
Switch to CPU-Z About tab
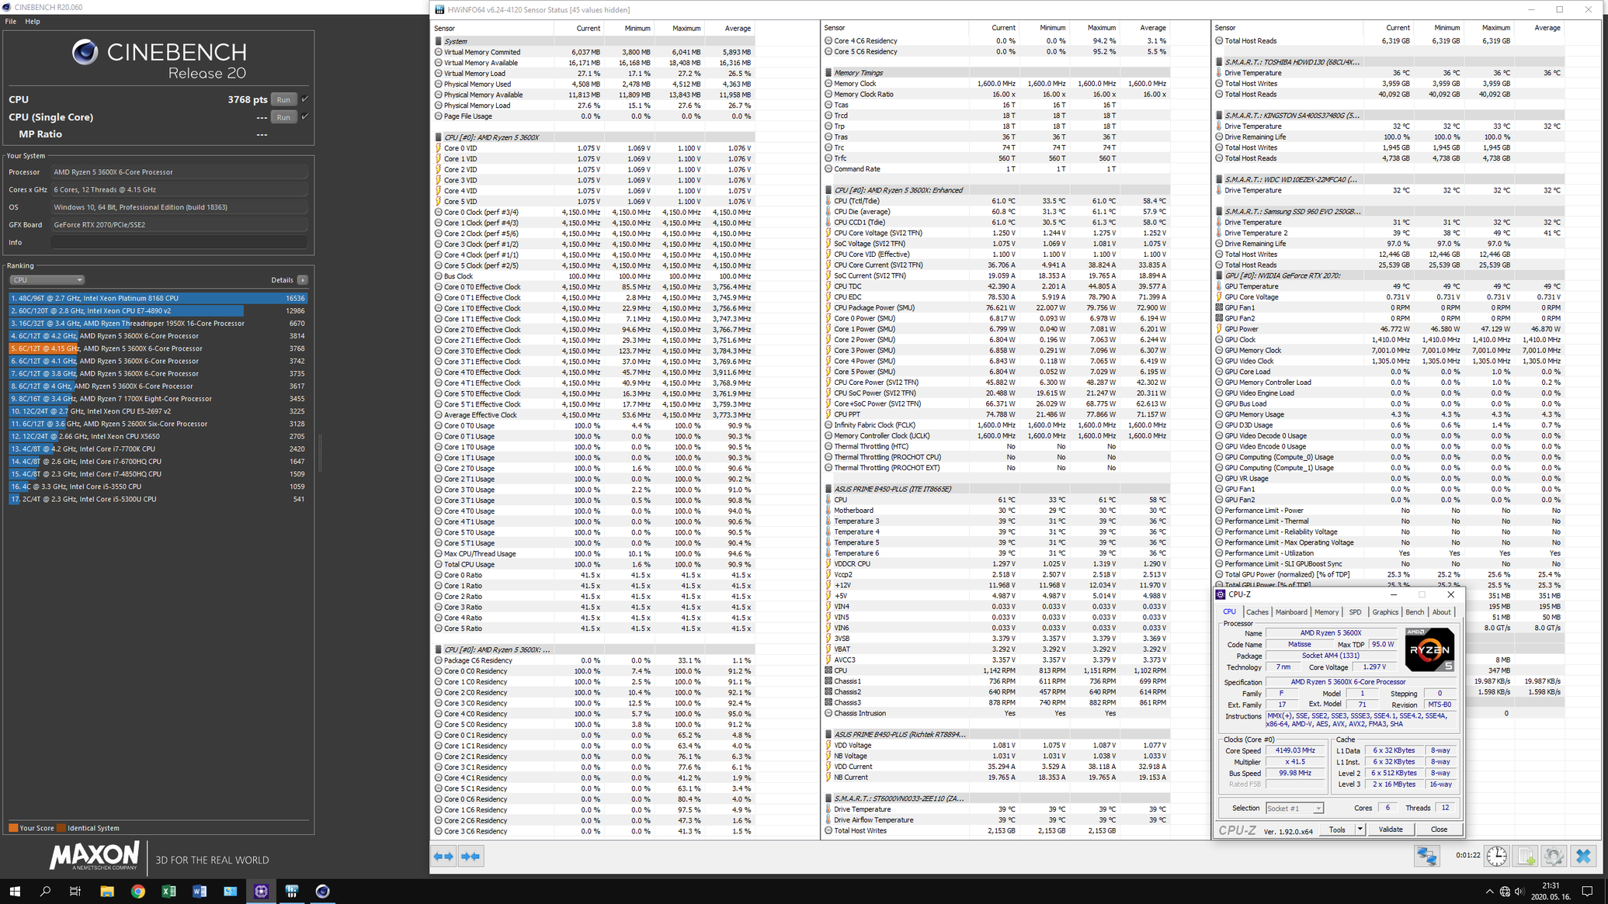[x=1441, y=612]
